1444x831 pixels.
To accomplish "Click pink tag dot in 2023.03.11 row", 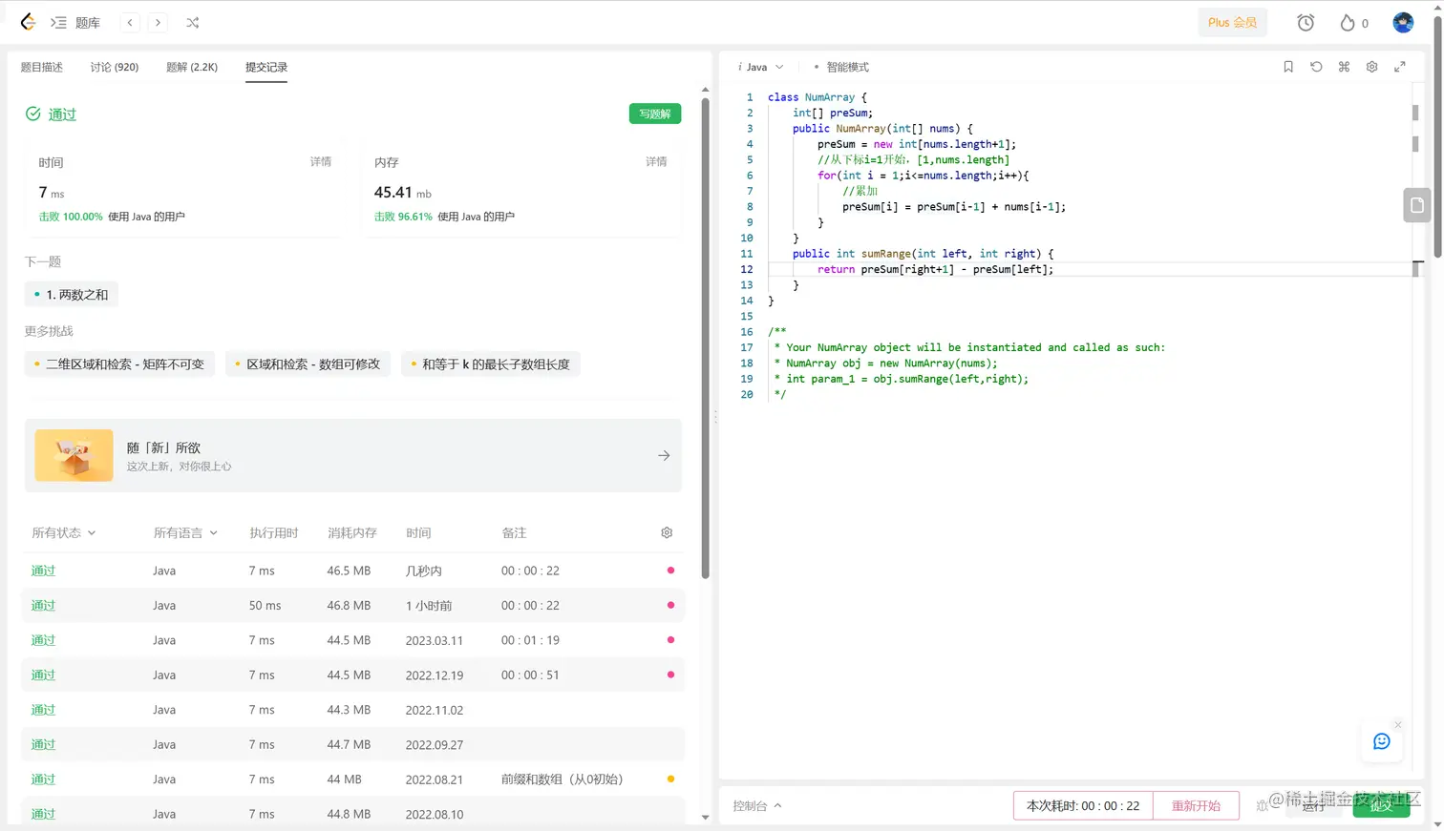I will [670, 640].
